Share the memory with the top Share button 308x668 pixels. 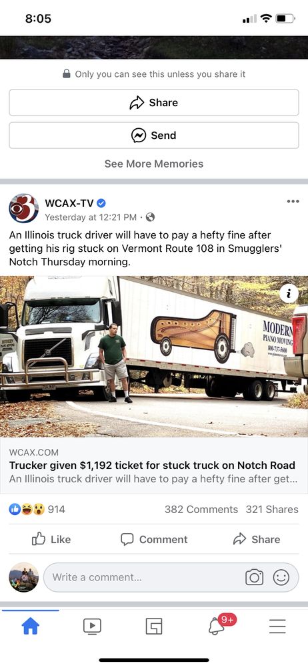click(x=154, y=103)
